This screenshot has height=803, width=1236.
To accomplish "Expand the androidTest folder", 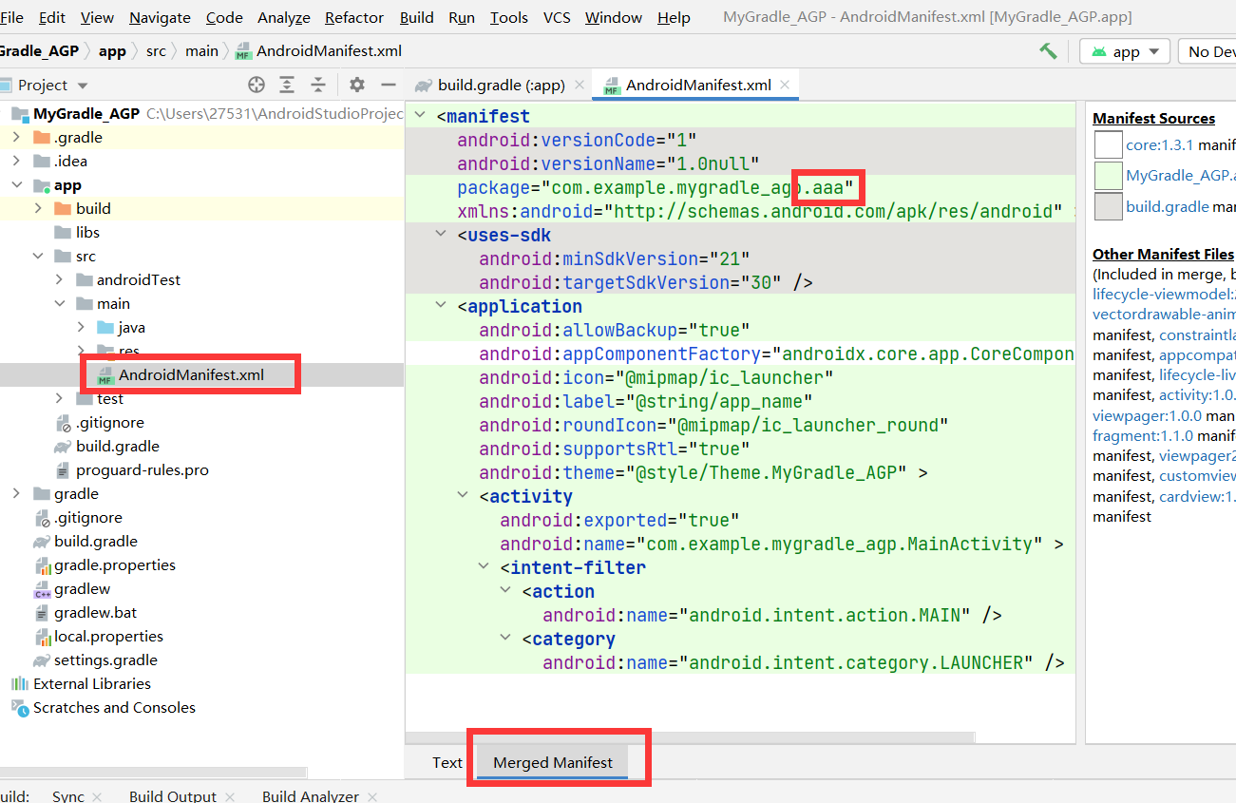I will (60, 279).
